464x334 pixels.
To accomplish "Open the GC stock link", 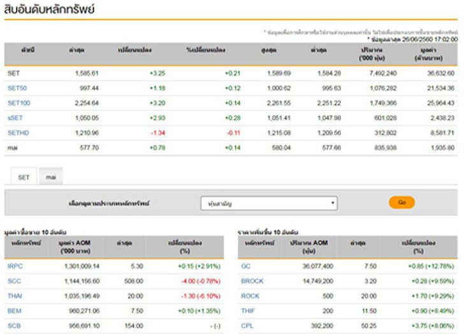I will [245, 266].
